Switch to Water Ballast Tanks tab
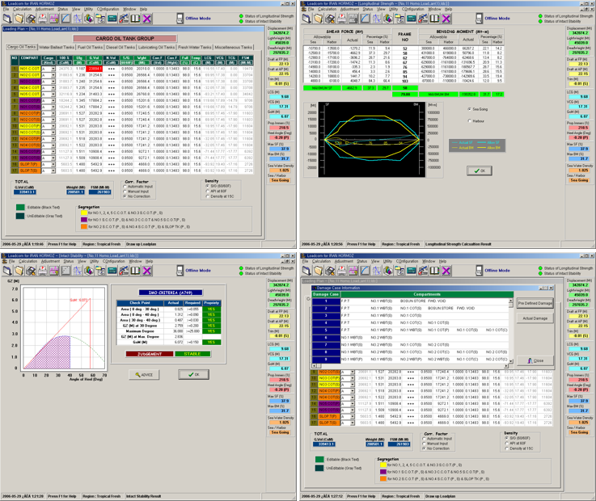Image resolution: width=596 pixels, height=501 pixels. click(x=57, y=47)
